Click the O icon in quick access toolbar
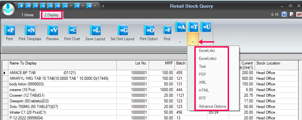Screen dimensions: 302x120 click(57, 6)
